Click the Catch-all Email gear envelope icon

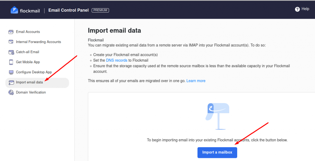point(11,52)
